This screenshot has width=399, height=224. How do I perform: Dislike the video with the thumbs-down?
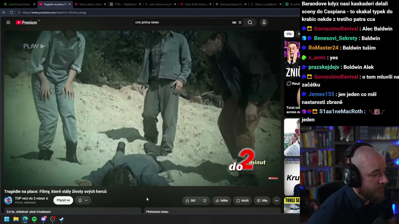click(x=205, y=201)
